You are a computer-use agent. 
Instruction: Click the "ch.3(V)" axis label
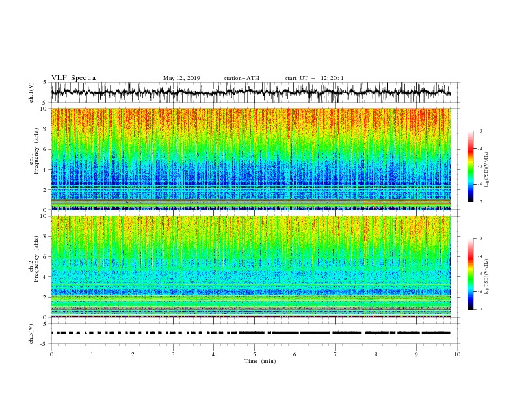tap(31, 334)
